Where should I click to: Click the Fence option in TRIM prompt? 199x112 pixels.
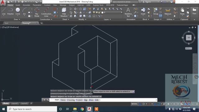[63, 100]
